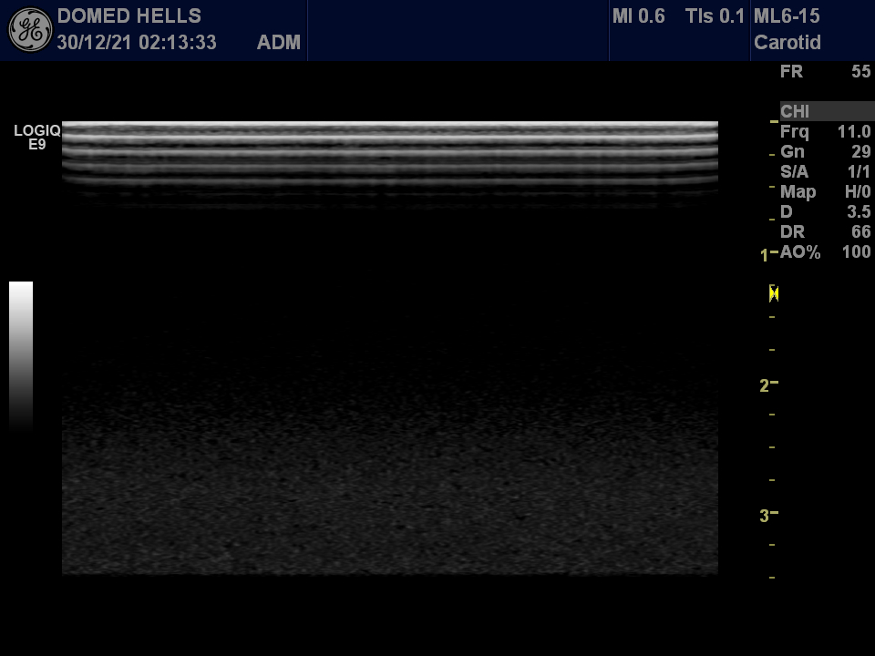Open the Carotid preset label

(x=787, y=43)
